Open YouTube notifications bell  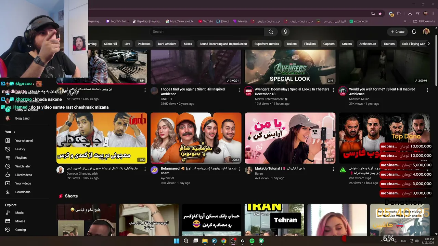click(414, 32)
